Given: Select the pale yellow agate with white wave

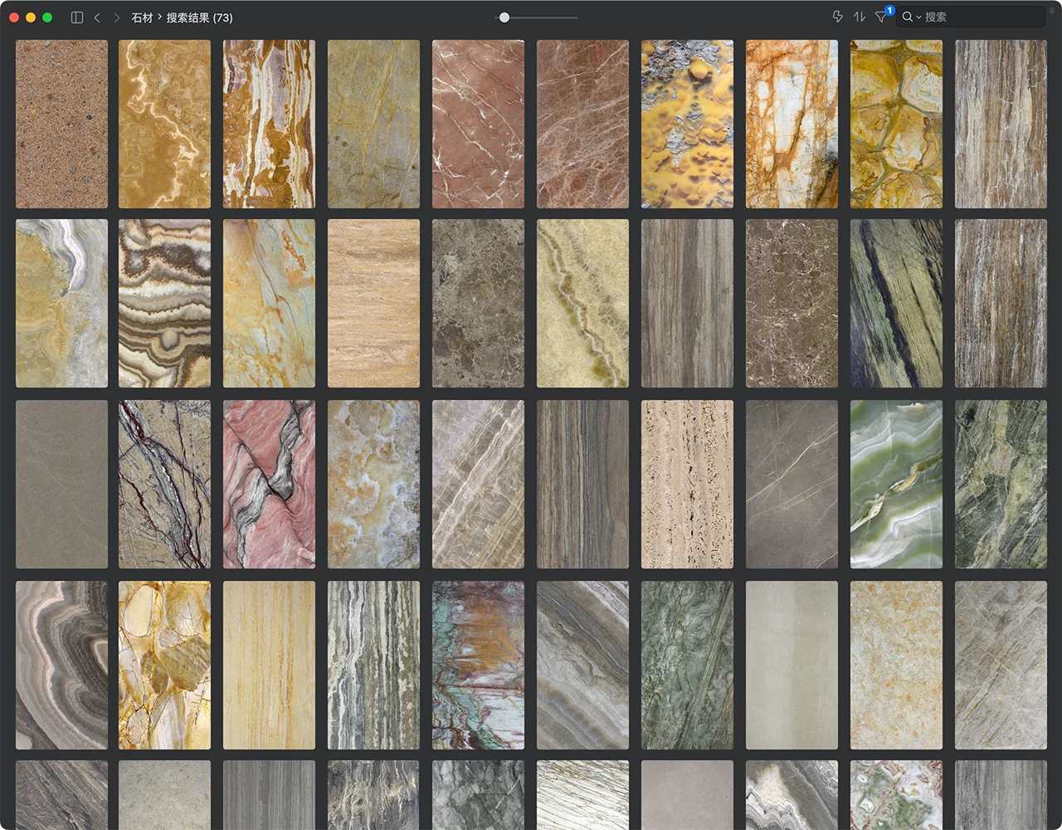Looking at the screenshot, I should tap(61, 303).
